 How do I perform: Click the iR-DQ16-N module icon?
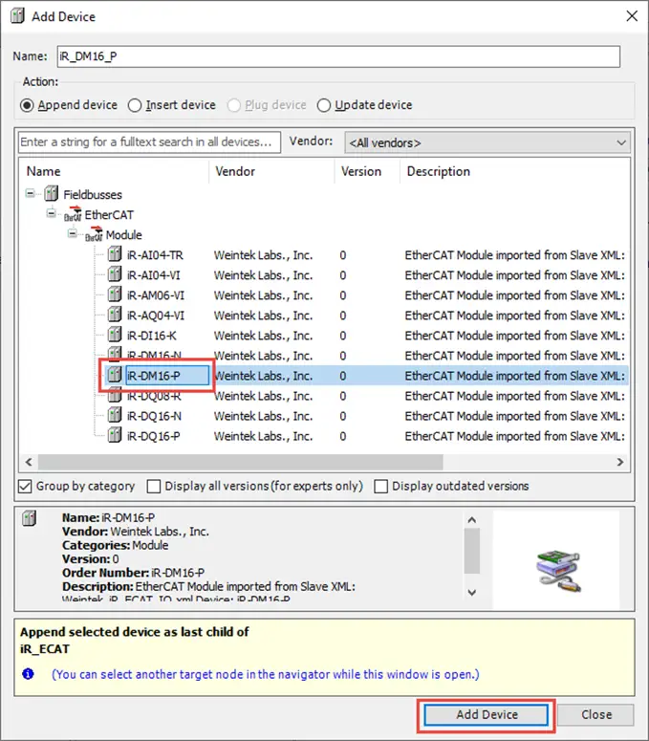pos(115,415)
